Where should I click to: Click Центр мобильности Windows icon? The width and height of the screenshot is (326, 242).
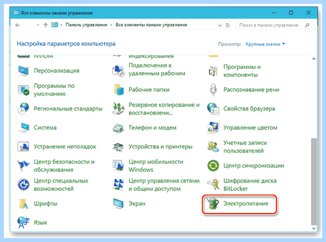(118, 166)
